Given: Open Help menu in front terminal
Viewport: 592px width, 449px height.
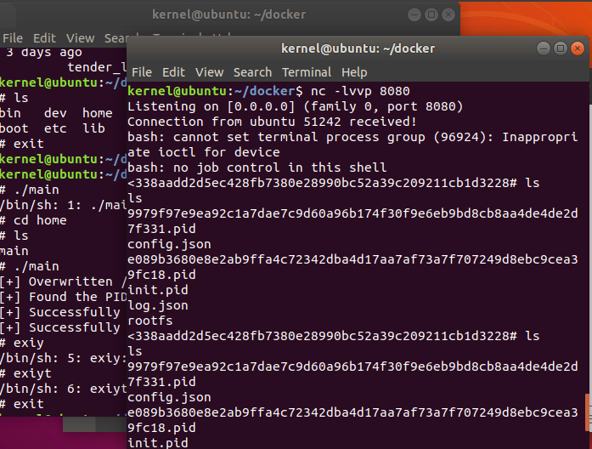Looking at the screenshot, I should (x=354, y=72).
